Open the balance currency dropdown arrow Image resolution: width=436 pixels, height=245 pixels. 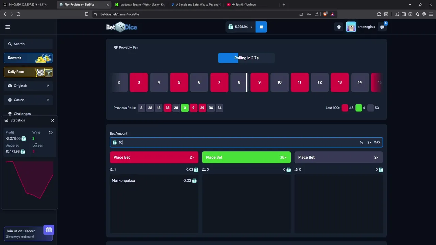click(x=251, y=27)
